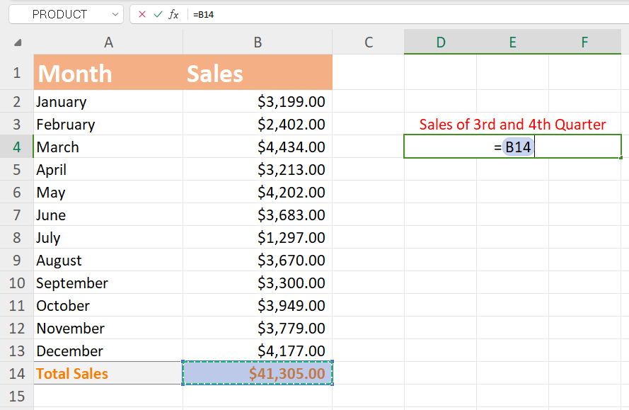Click the Select All triangle above row numbers
This screenshot has width=629, height=410.
point(17,42)
